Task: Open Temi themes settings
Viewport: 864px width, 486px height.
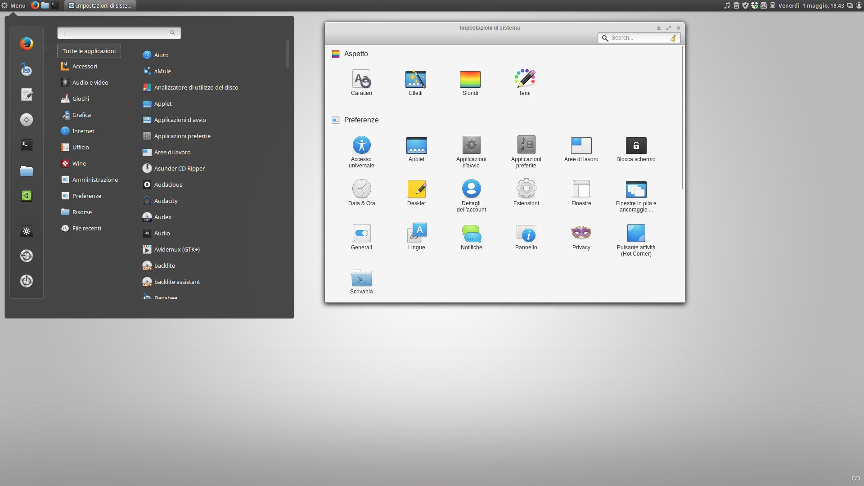Action: point(525,82)
